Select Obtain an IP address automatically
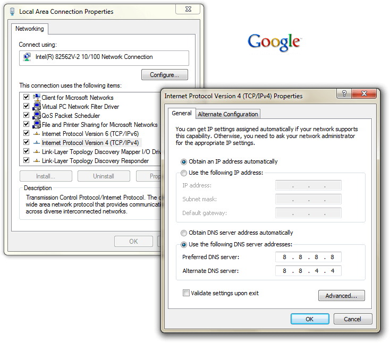This screenshot has height=343, width=390. (x=183, y=162)
